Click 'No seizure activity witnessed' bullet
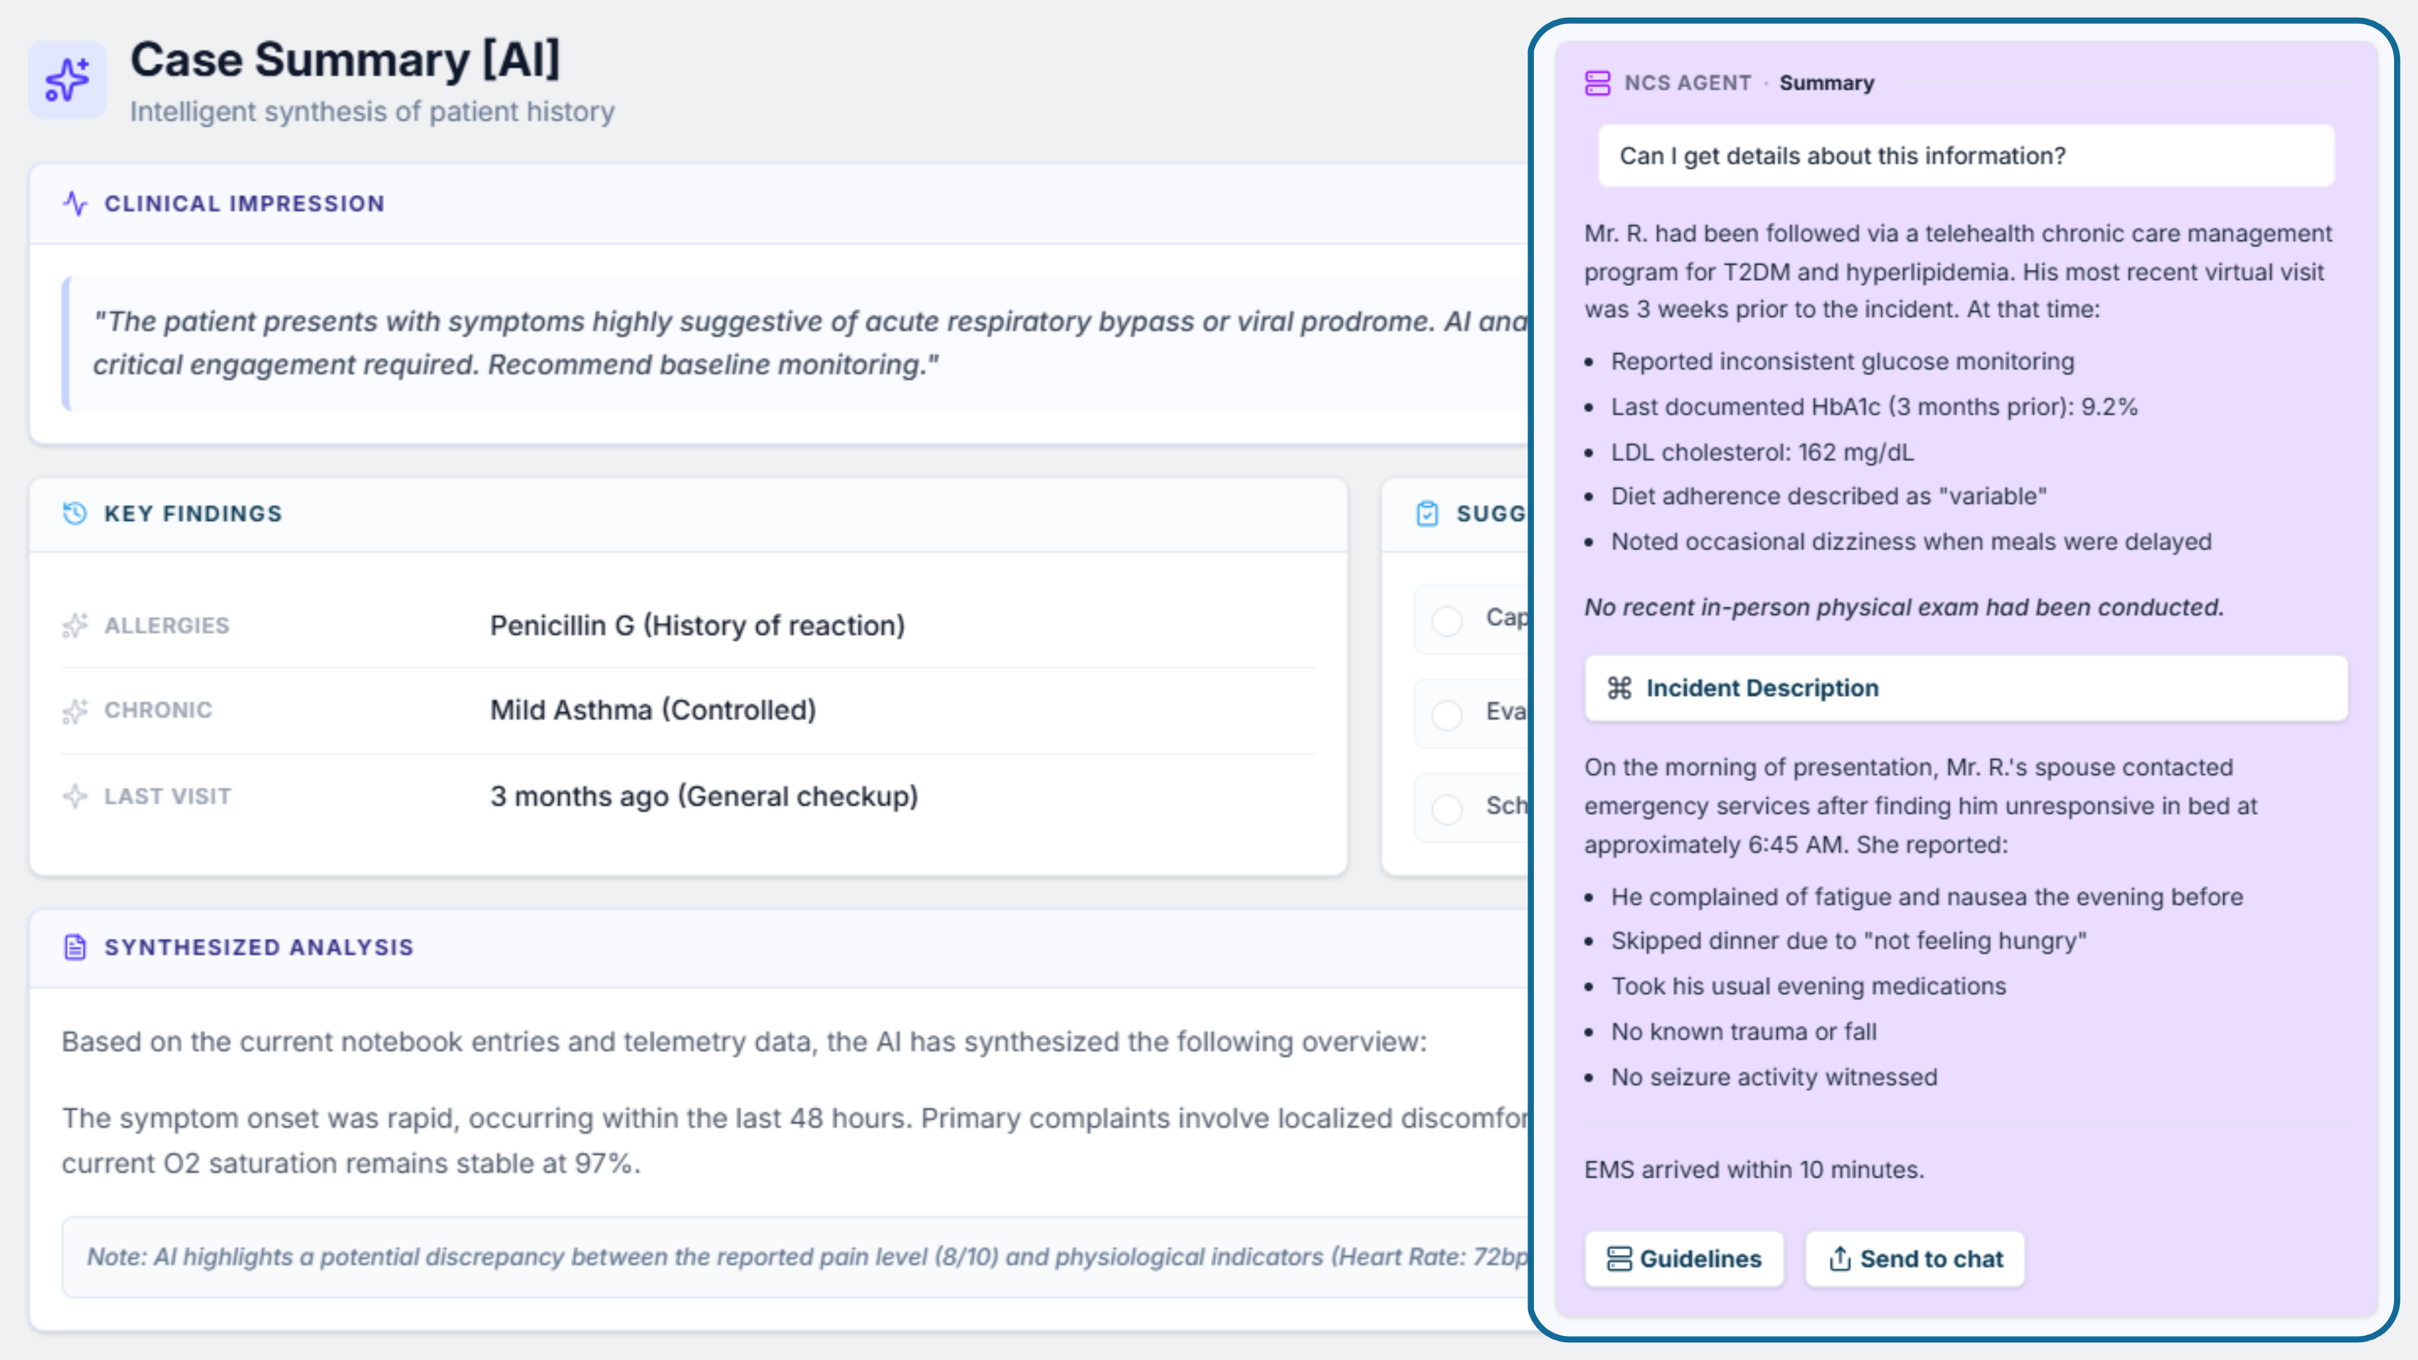 click(1774, 1077)
